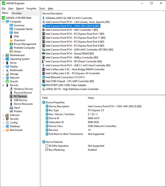Open the View menu

[x=11, y=9]
